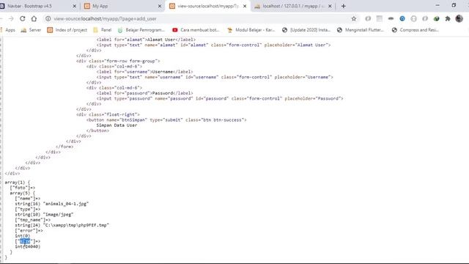
Task: Click the "animals_04-1.jpg" string value
Action: click(x=66, y=204)
